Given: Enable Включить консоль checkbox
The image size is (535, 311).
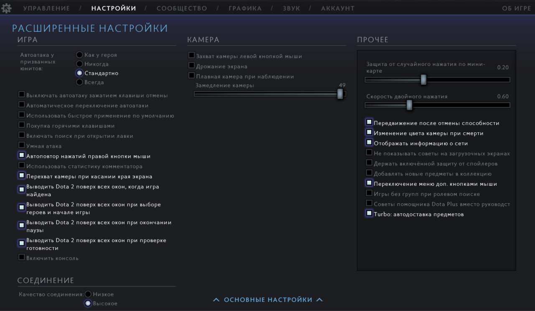Looking at the screenshot, I should point(22,258).
